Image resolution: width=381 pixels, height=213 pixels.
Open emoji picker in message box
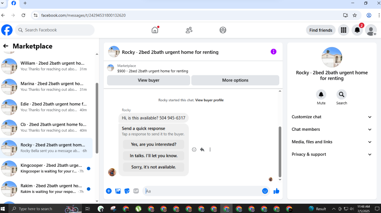pos(265,191)
